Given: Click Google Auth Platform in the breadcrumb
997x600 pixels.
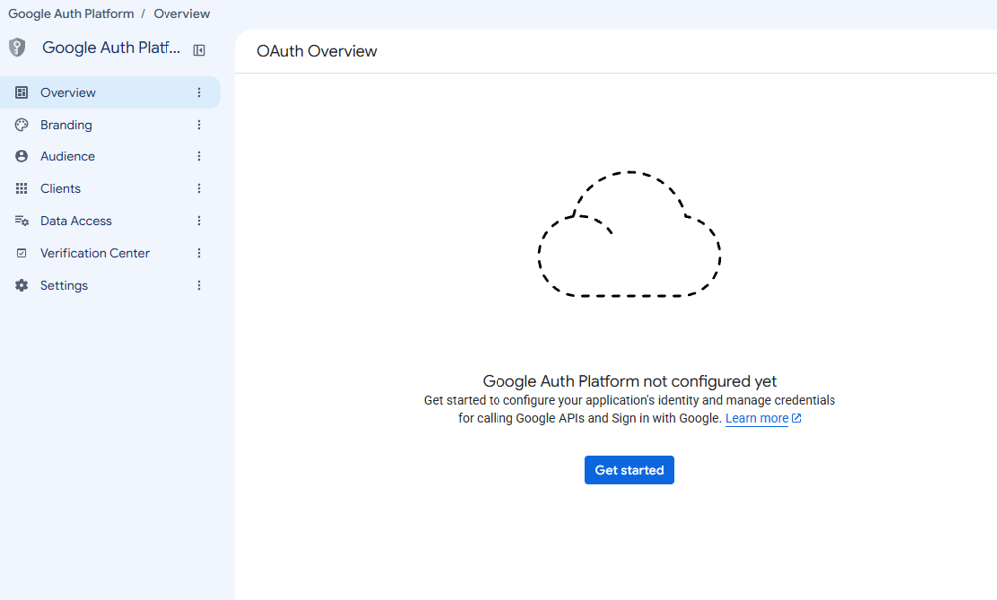Looking at the screenshot, I should tap(71, 13).
